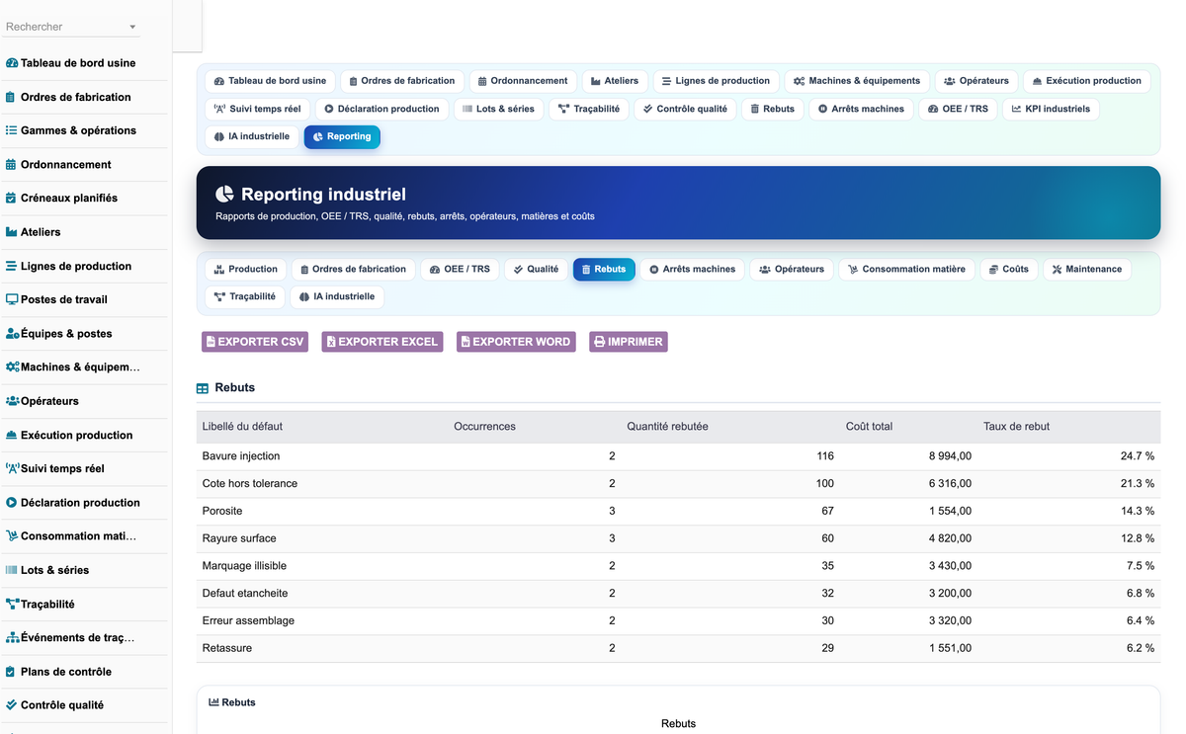Click the Exécution production sidebar icon

click(x=12, y=435)
